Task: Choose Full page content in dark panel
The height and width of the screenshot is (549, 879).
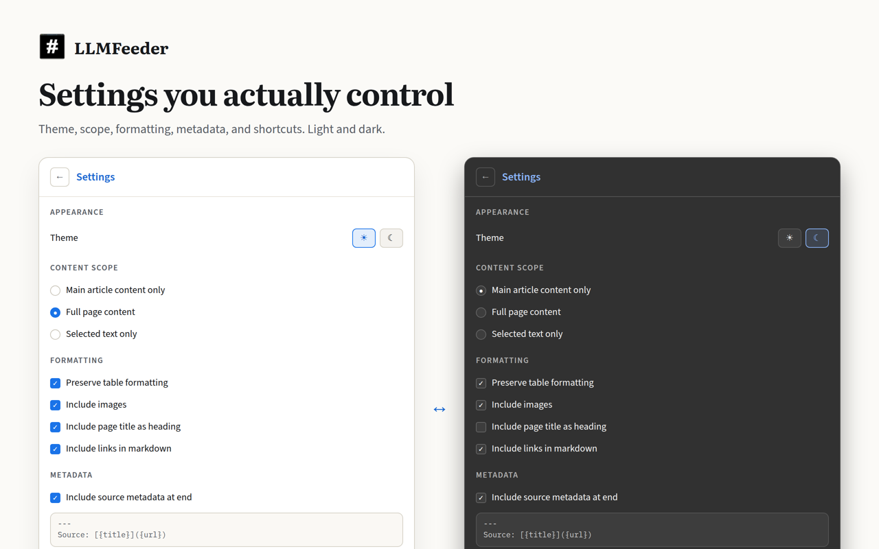Action: tap(481, 312)
